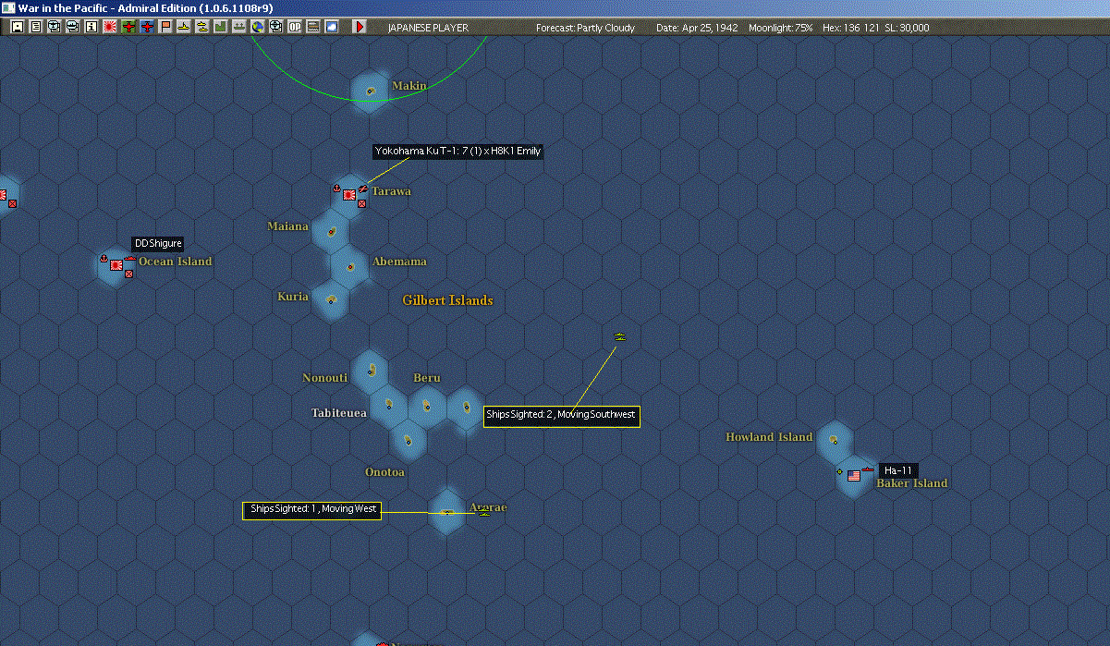Click the 'Yokohama Ku T-1' H8K1 Emily label
The height and width of the screenshot is (646, 1110).
457,152
